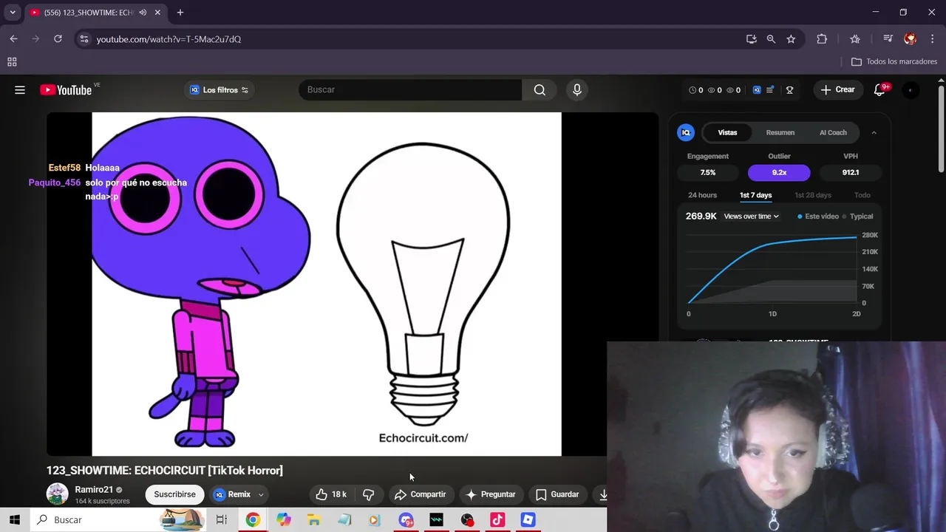
Task: Click the Engagement 7.5% value
Action: point(708,172)
